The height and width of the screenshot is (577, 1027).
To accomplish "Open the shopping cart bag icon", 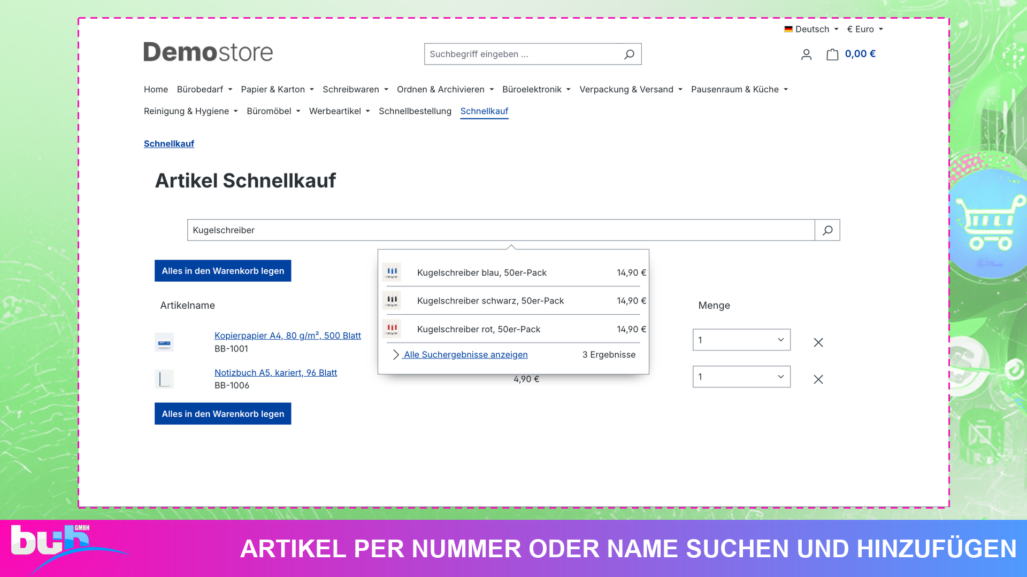I will pos(832,54).
